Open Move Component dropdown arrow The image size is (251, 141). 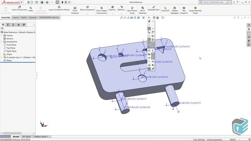pos(87,14)
